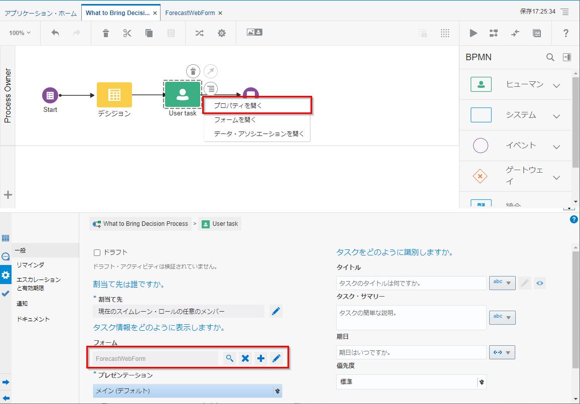Click the タイトル input field

click(x=411, y=283)
